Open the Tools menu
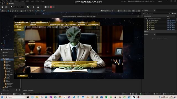The image size is (177, 99). 22,1
